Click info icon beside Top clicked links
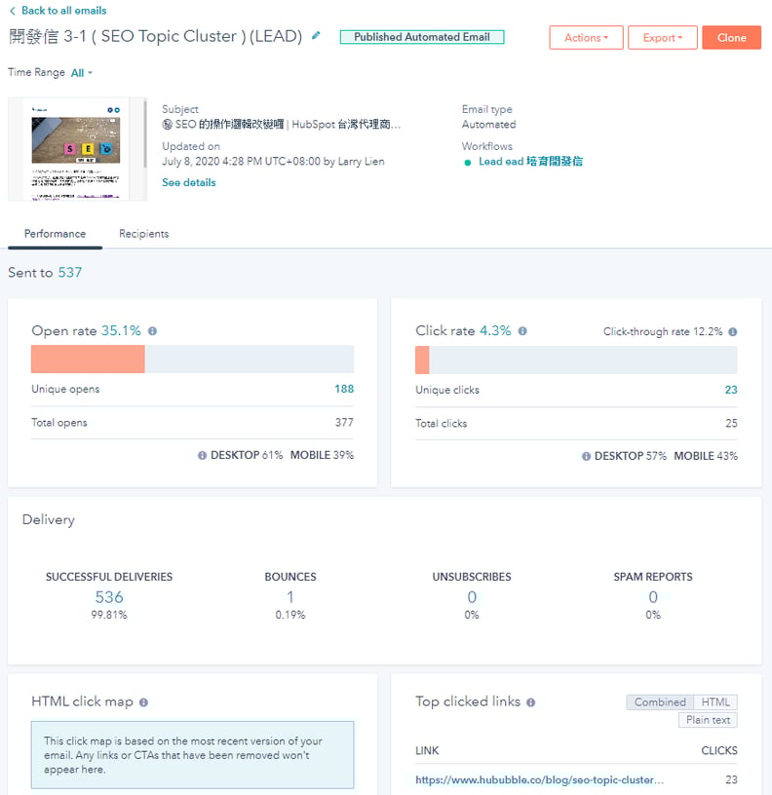 531,702
